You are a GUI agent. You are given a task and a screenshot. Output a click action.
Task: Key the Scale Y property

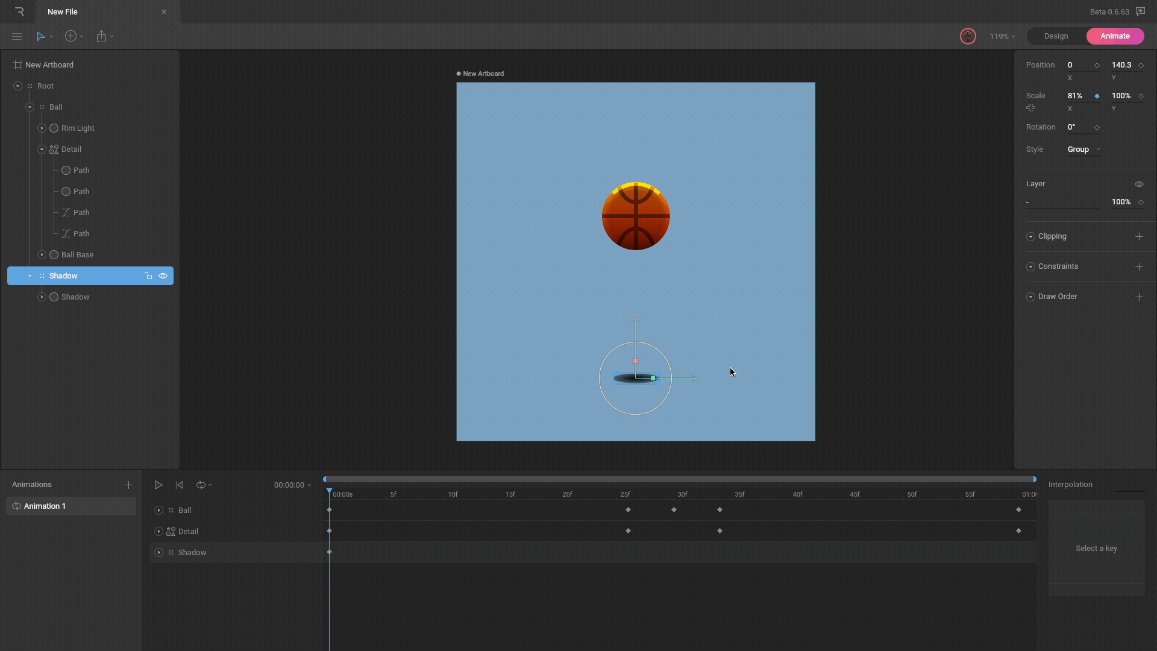(x=1141, y=96)
